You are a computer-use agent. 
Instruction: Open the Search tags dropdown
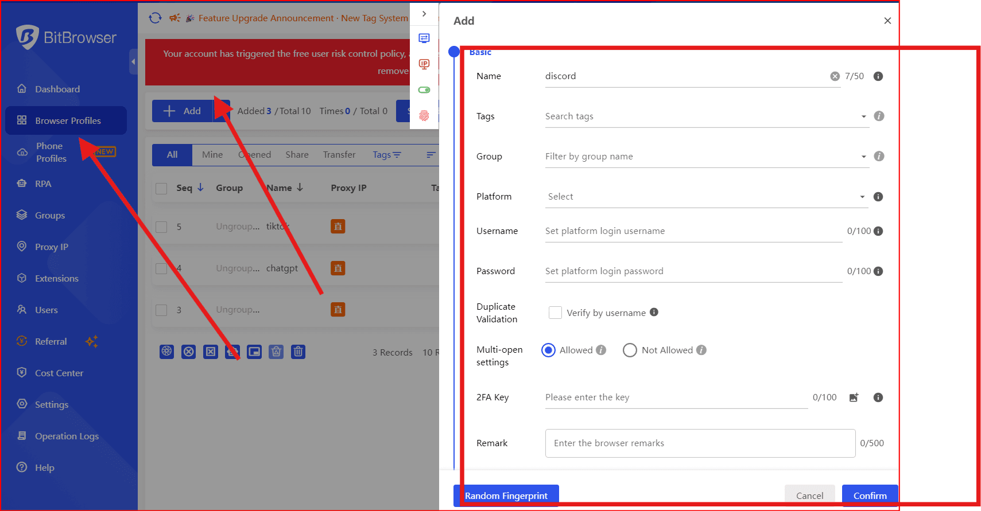click(706, 116)
